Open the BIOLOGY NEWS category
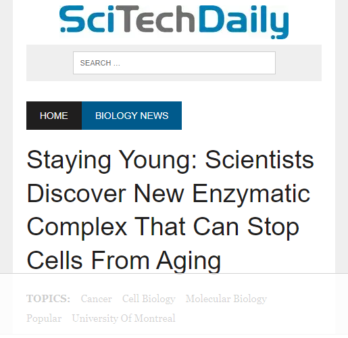The width and height of the screenshot is (348, 338). [x=132, y=116]
